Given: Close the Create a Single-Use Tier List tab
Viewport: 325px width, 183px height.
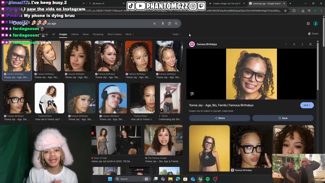Looking at the screenshot, I should [244, 4].
